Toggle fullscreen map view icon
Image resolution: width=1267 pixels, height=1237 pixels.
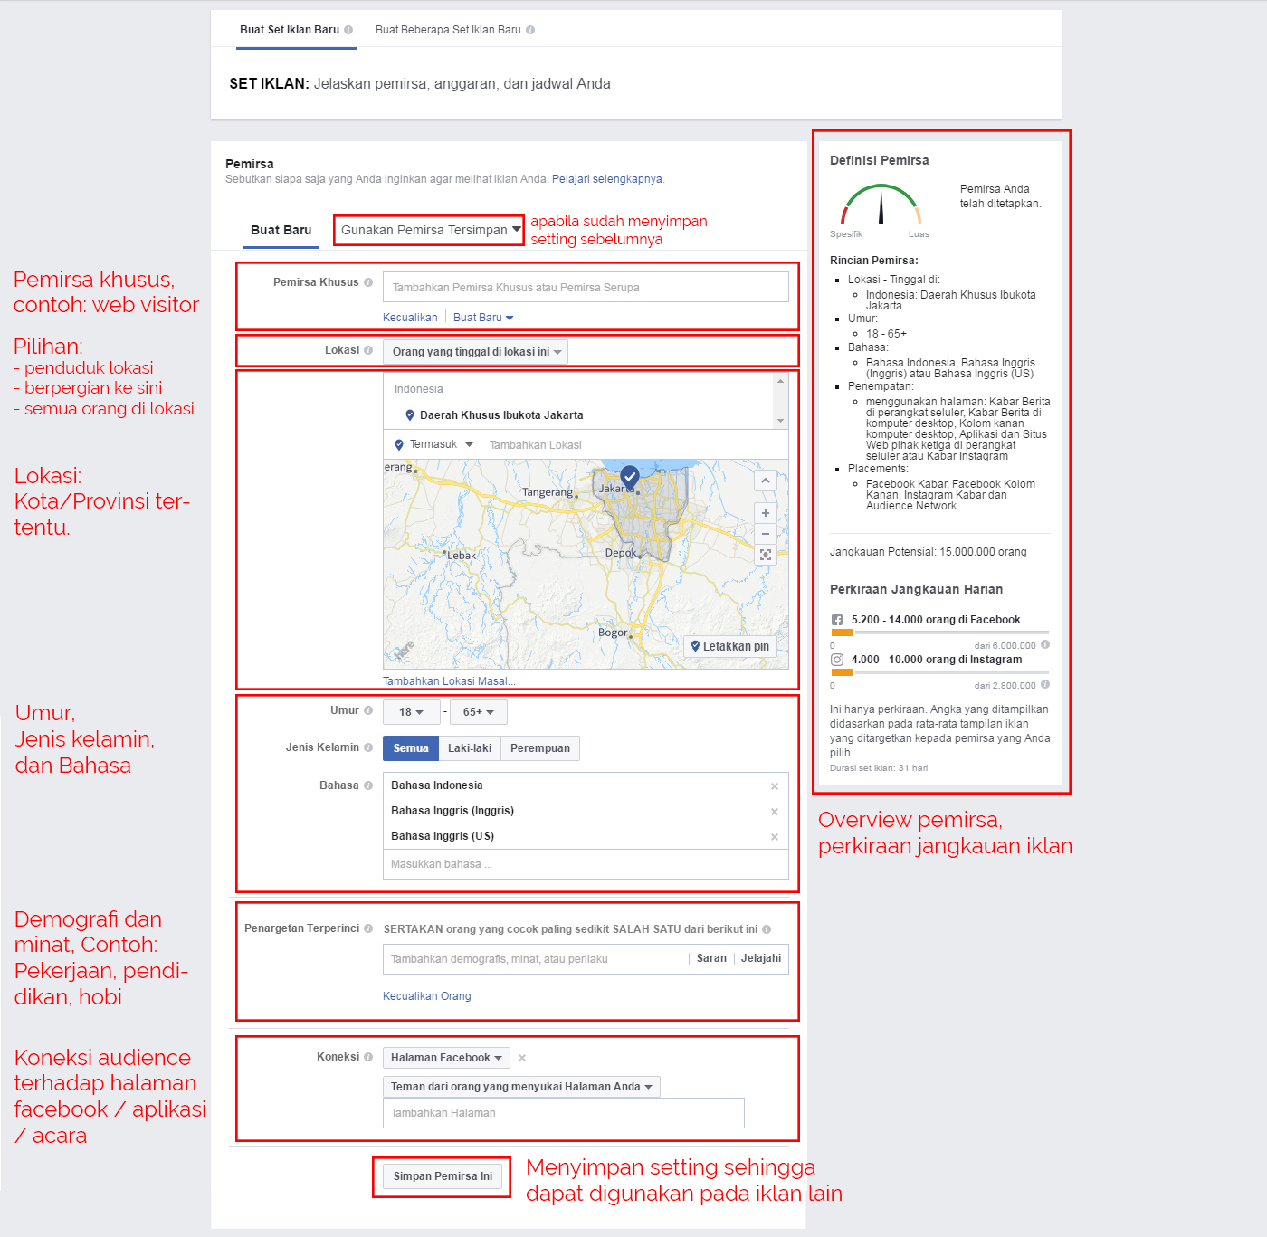coord(766,555)
